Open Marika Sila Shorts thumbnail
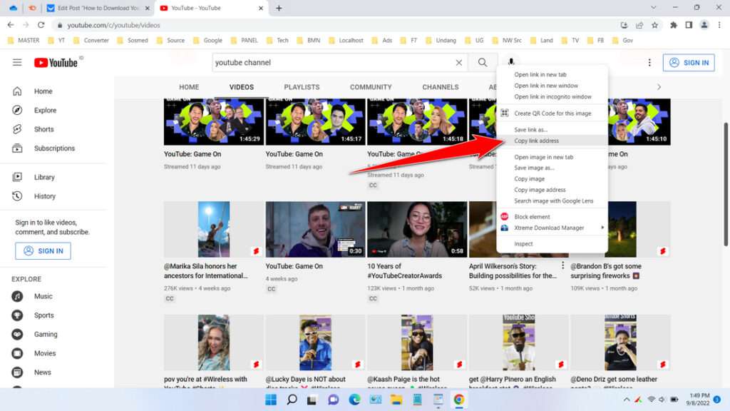The image size is (730, 411). 214,229
